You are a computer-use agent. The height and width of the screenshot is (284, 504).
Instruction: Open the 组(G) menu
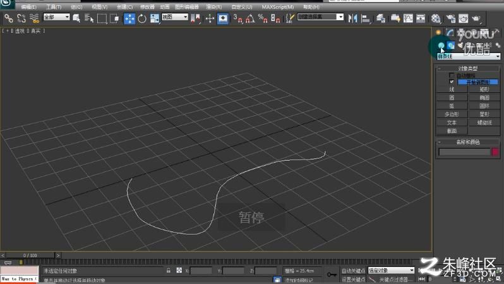point(76,7)
